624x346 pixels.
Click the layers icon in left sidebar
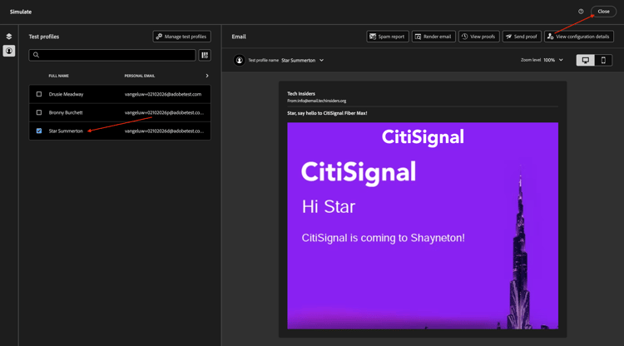[9, 37]
